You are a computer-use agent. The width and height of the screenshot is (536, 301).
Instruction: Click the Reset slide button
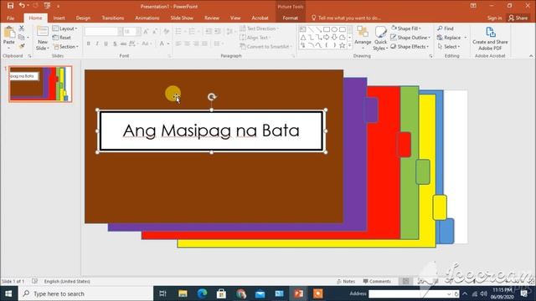pyautogui.click(x=62, y=38)
